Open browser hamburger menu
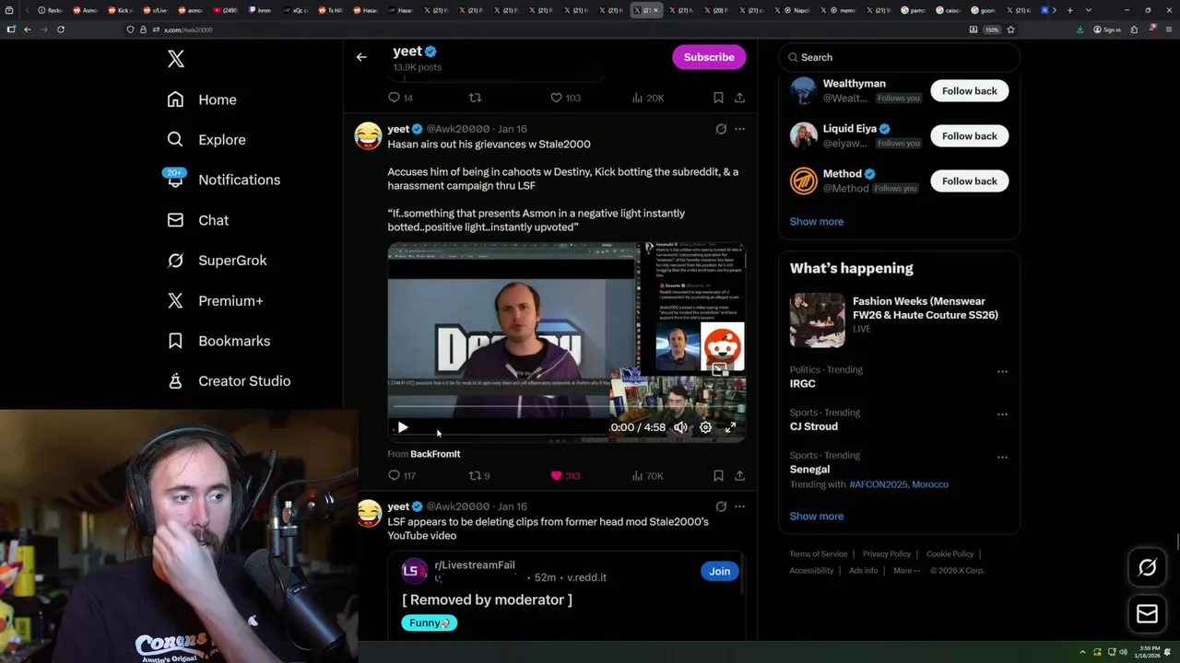 click(1168, 29)
